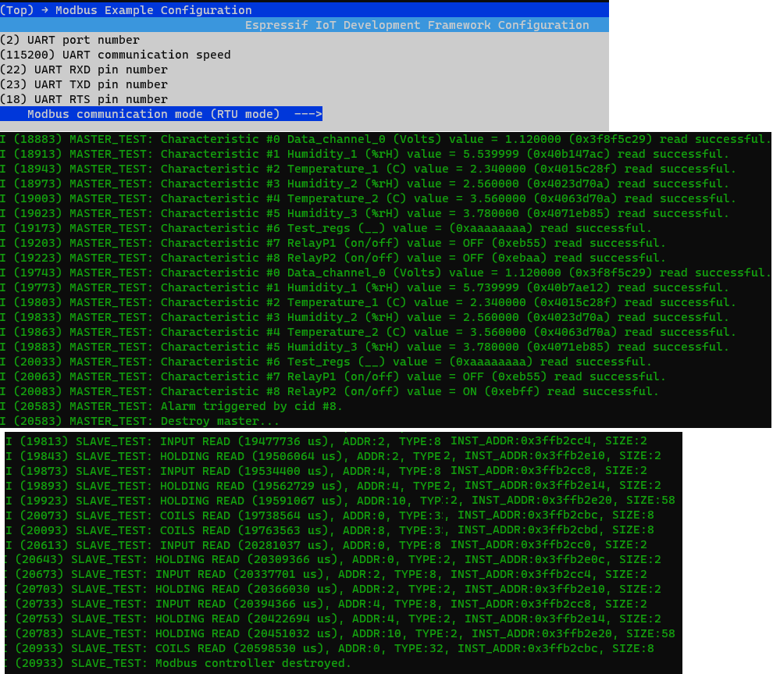Select (23) UART TXD pin number entry

coord(84,84)
